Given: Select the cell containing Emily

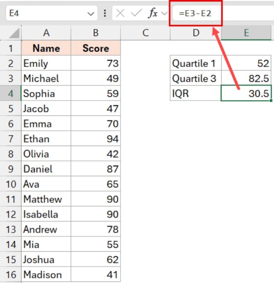Looking at the screenshot, I should 46,63.
